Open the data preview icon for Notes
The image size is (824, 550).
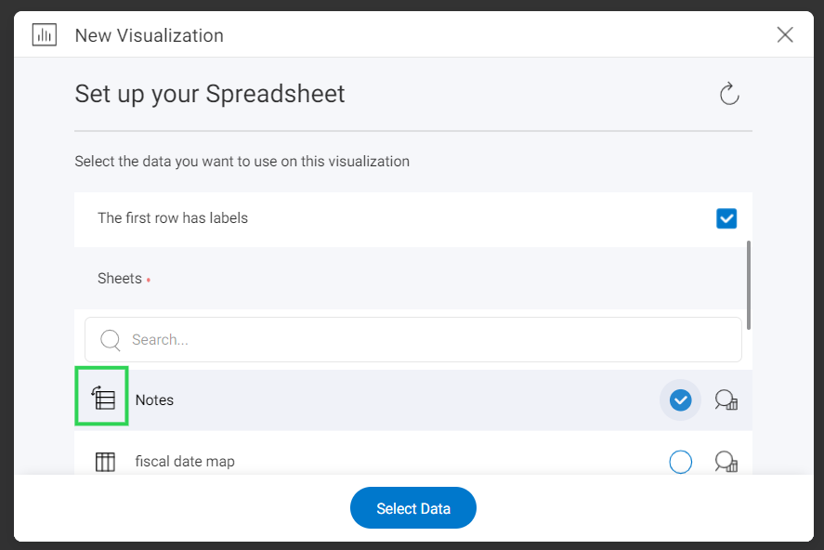[x=726, y=399]
